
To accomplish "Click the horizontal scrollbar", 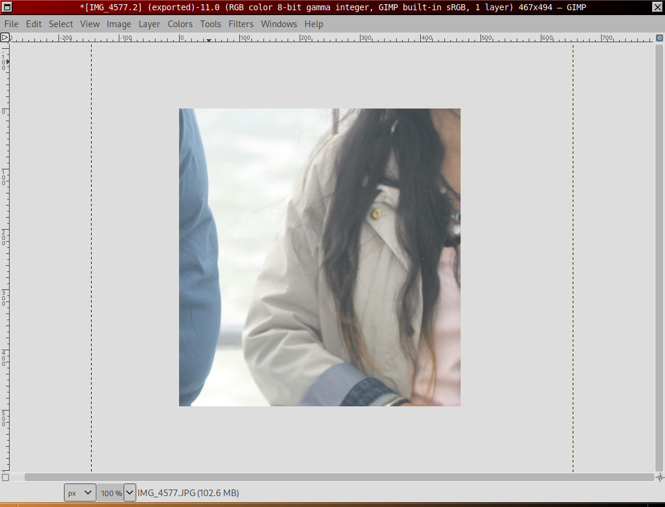I will click(x=339, y=477).
